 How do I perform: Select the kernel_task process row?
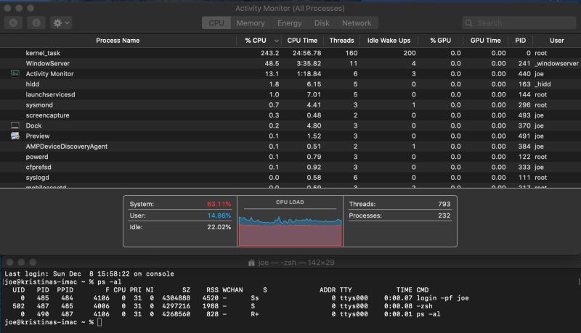point(290,53)
